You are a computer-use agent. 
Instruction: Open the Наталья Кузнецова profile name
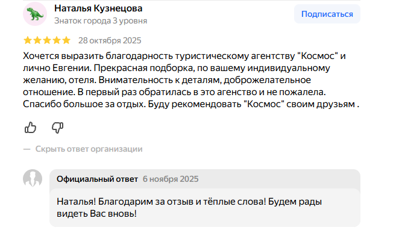tap(98, 8)
